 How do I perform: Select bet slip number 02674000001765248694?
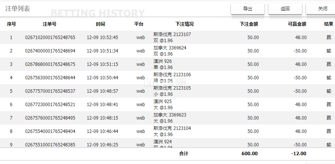click(x=50, y=51)
